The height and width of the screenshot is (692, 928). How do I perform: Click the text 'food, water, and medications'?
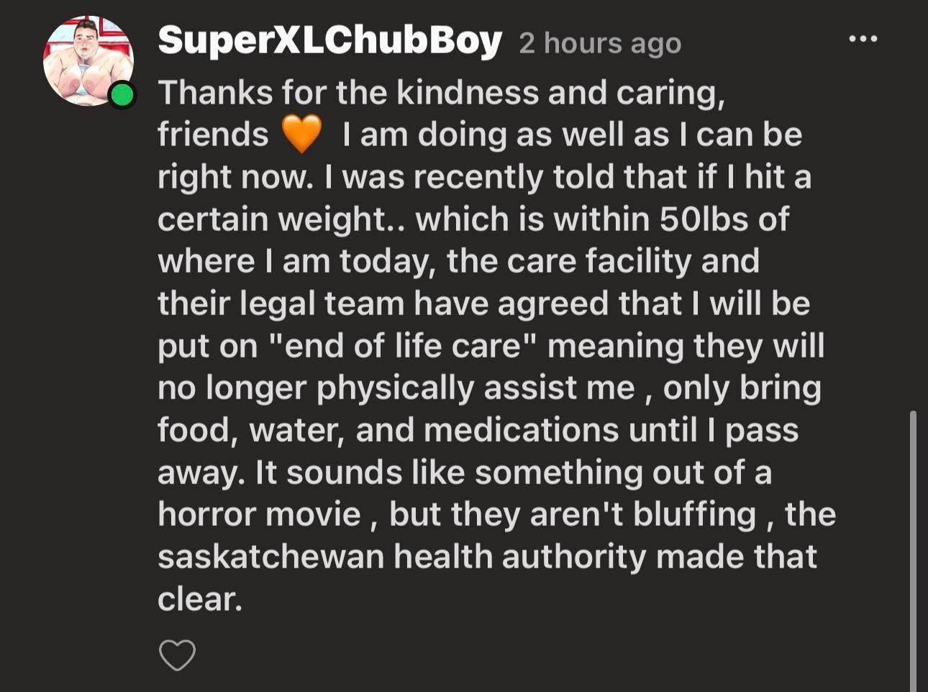[388, 430]
